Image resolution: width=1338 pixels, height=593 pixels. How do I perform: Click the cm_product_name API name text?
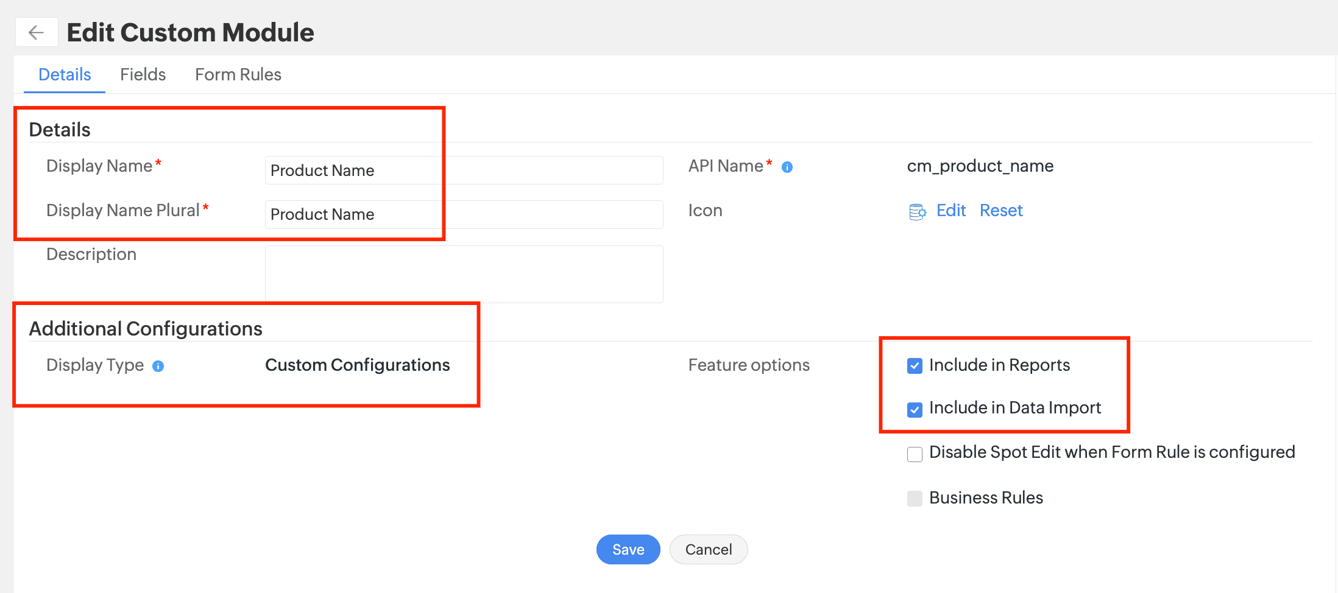point(980,166)
